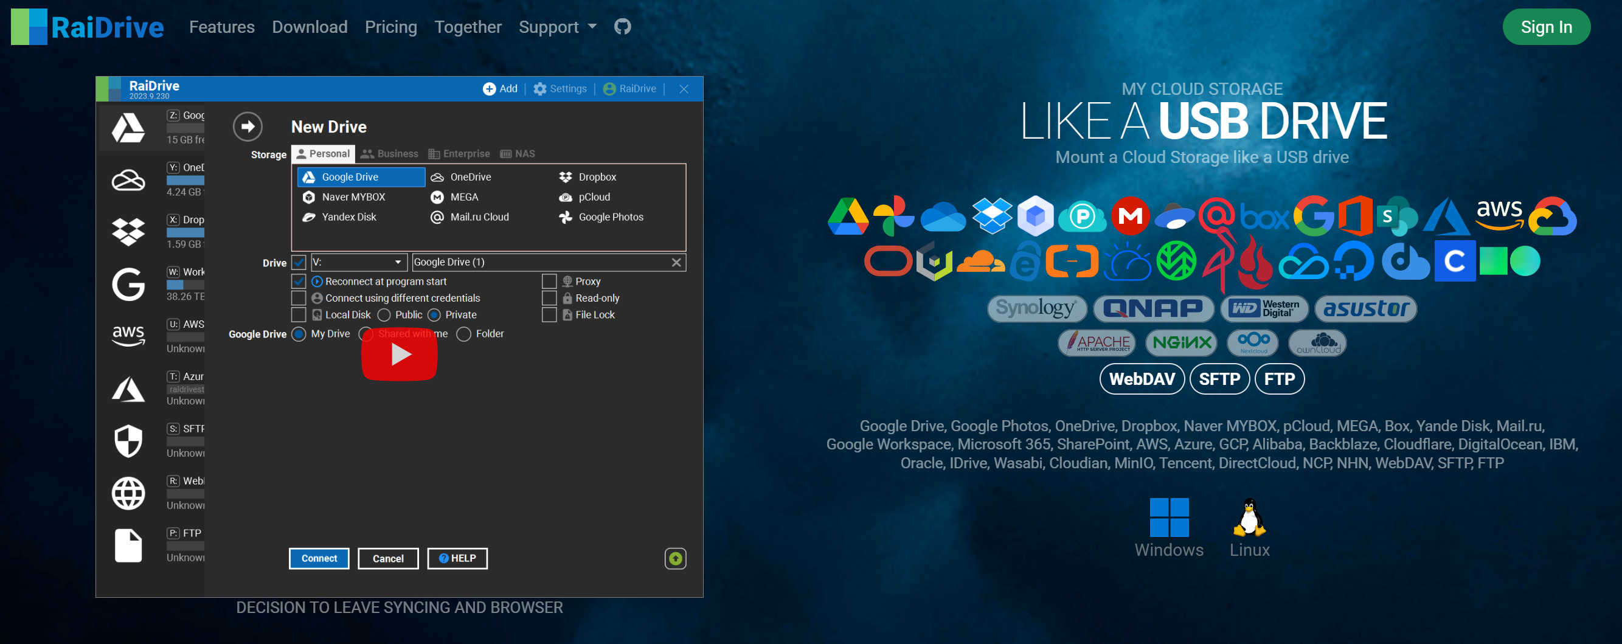
Task: Switch to the Business storage tab
Action: (x=389, y=154)
